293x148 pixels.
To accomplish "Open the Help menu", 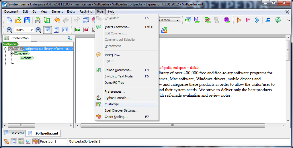I will (111, 11).
